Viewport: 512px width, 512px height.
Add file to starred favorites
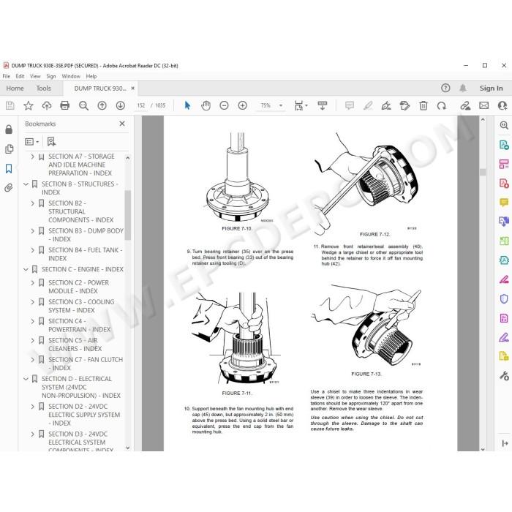29,105
